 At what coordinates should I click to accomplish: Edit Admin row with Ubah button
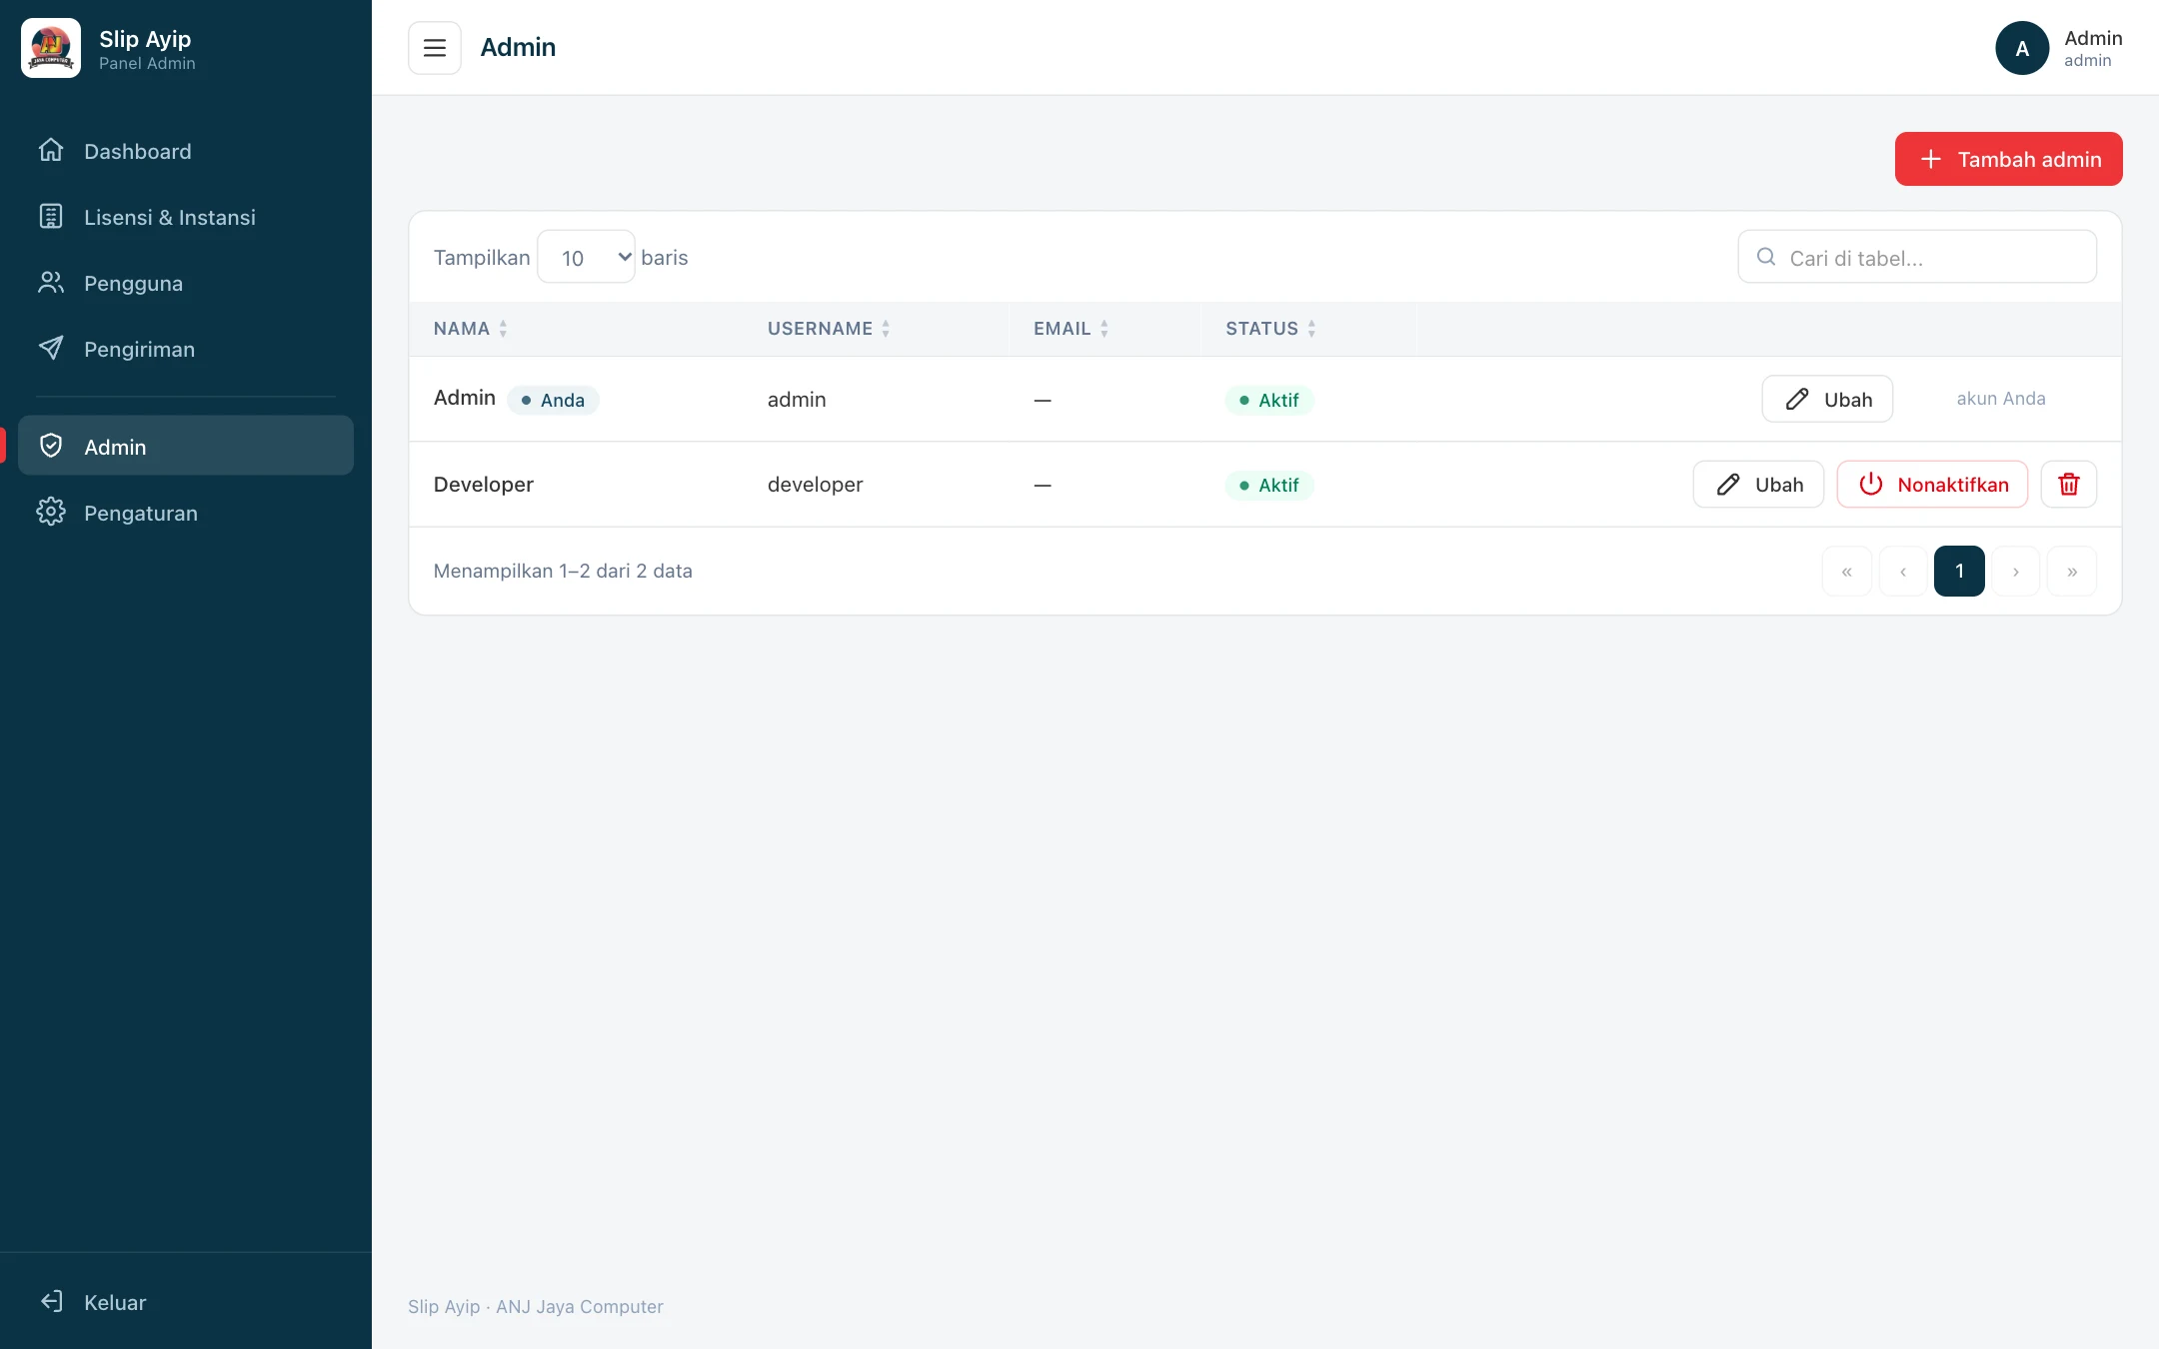(x=1827, y=399)
